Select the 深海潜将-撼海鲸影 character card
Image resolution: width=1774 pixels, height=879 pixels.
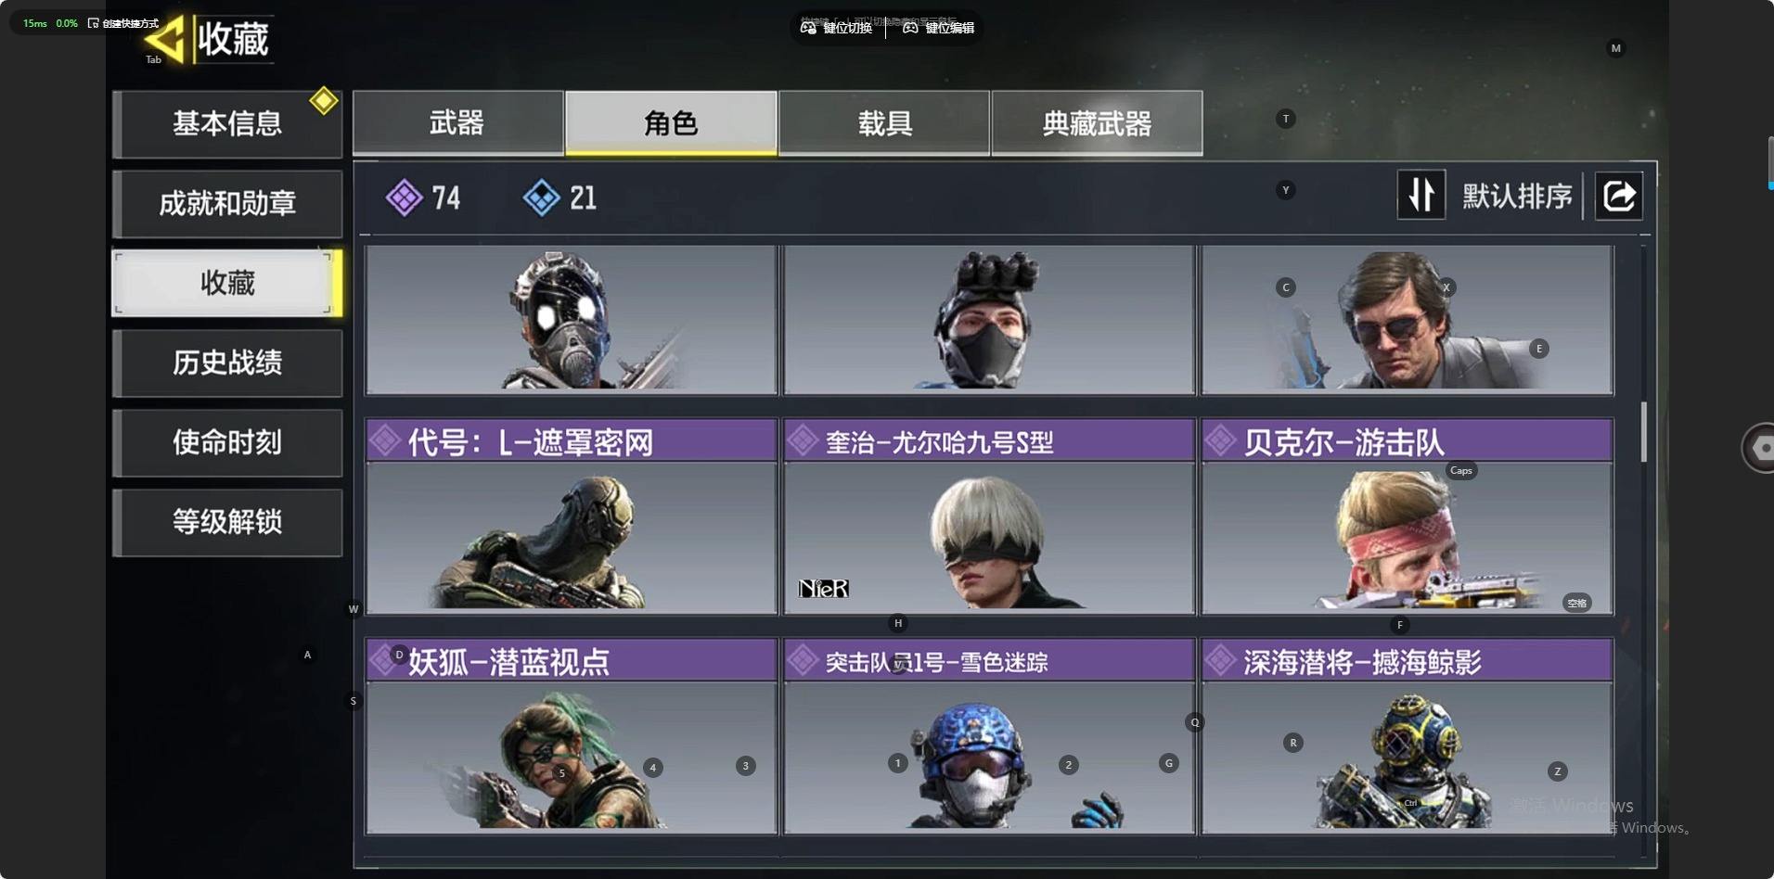click(1408, 736)
